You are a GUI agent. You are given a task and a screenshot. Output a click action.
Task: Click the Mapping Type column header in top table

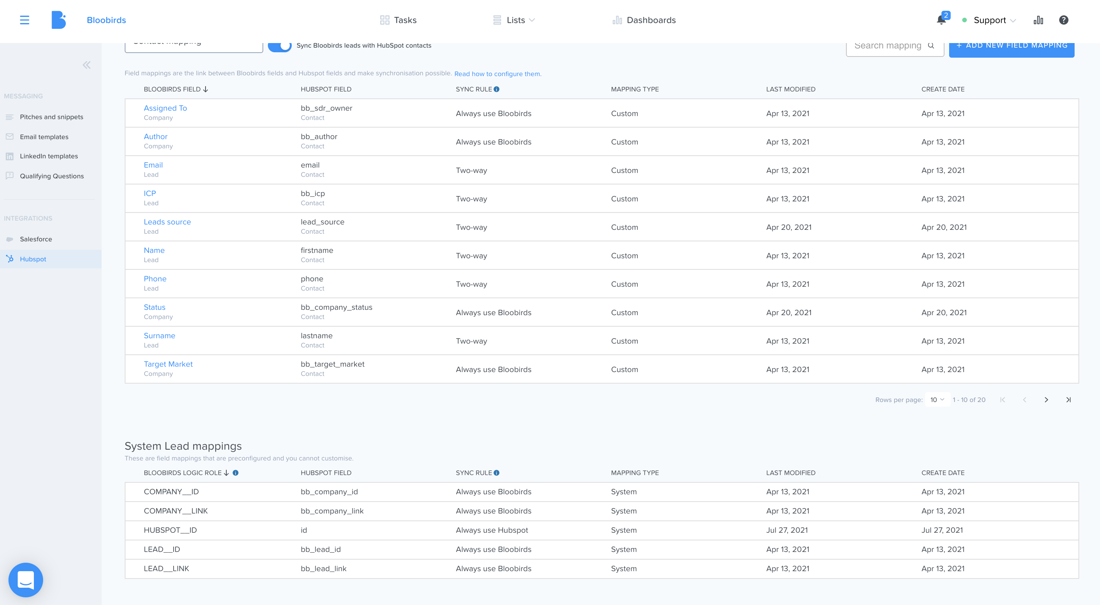[x=635, y=89]
